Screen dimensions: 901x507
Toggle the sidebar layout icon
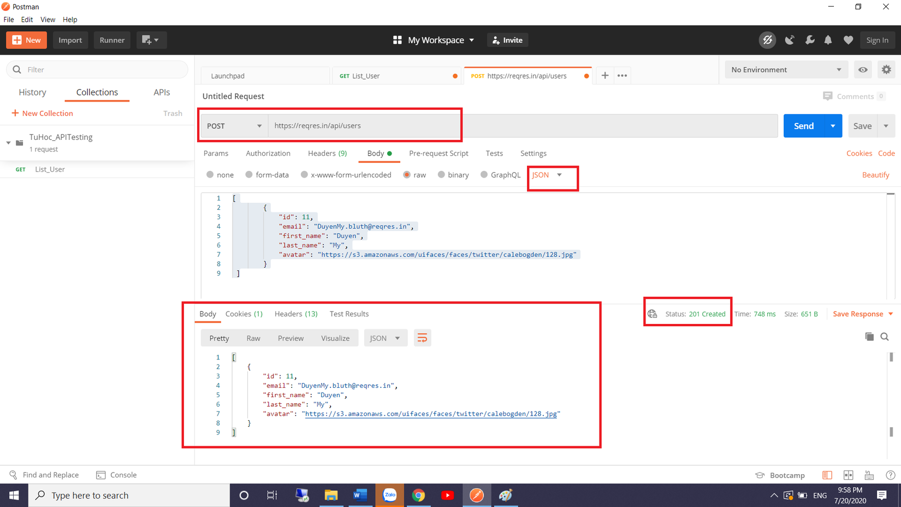click(827, 475)
